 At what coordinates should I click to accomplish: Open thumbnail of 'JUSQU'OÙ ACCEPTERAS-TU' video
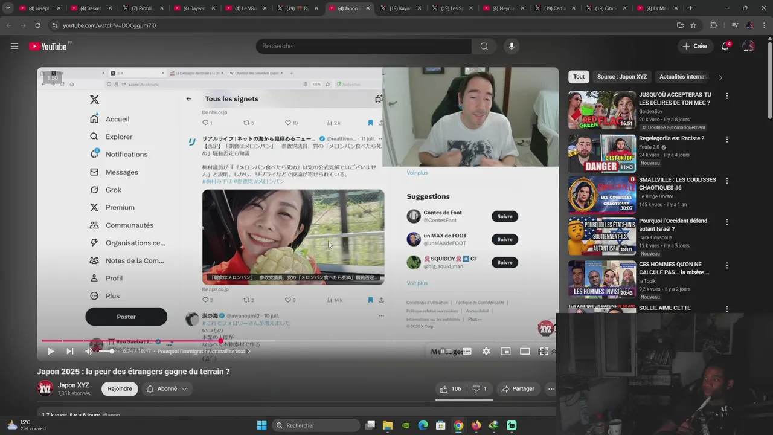click(602, 110)
